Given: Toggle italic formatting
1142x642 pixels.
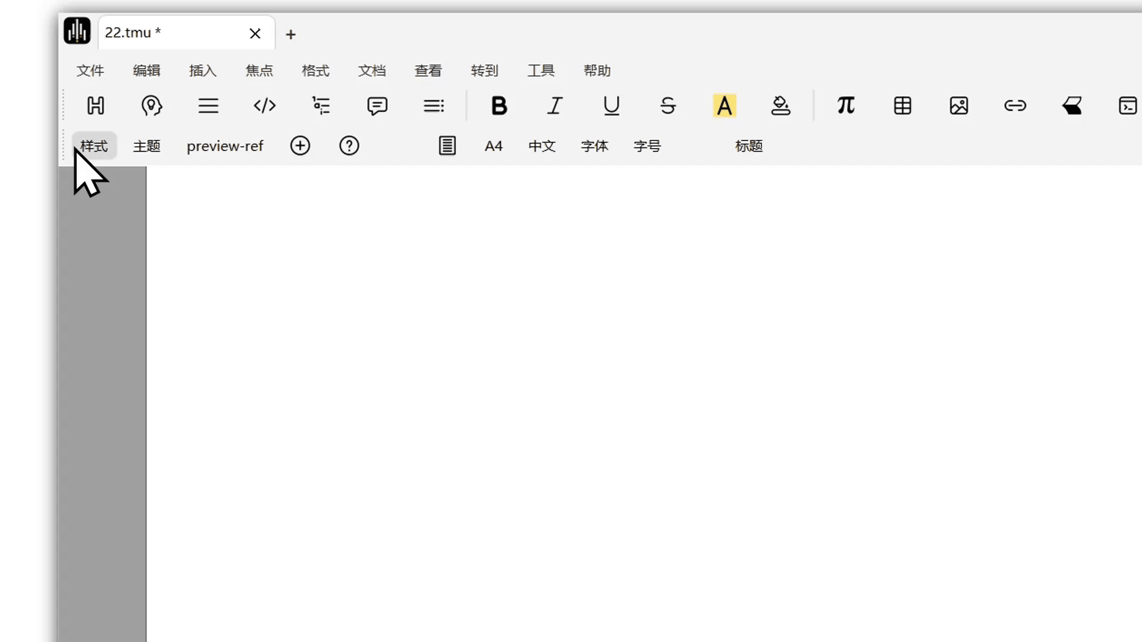Looking at the screenshot, I should (x=555, y=106).
